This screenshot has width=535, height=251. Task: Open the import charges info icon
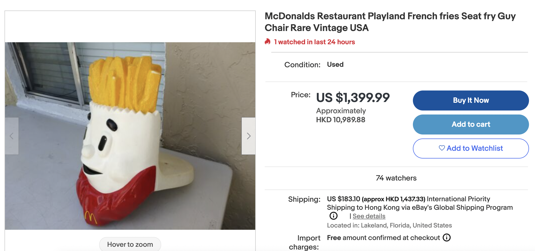pos(447,237)
